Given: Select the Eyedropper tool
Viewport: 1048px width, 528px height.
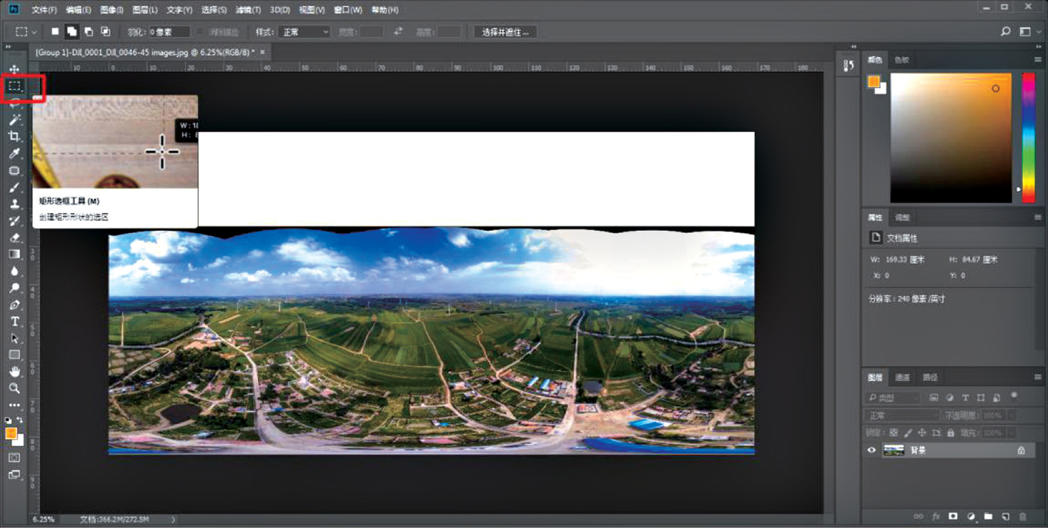Looking at the screenshot, I should (14, 154).
